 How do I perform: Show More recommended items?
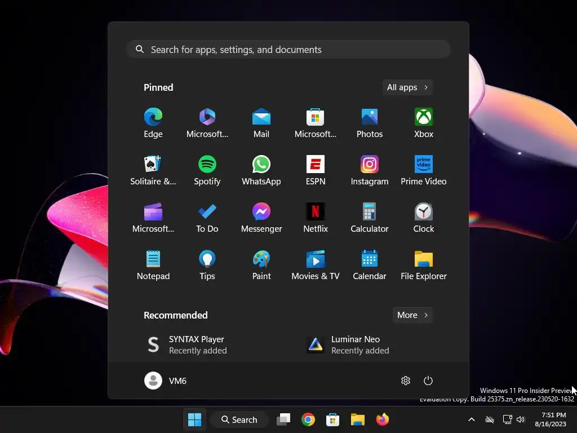point(412,315)
